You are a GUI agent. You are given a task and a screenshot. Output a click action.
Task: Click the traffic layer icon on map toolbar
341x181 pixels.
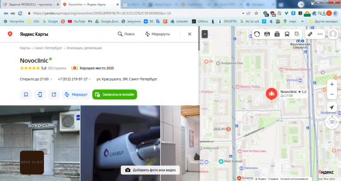257,34
